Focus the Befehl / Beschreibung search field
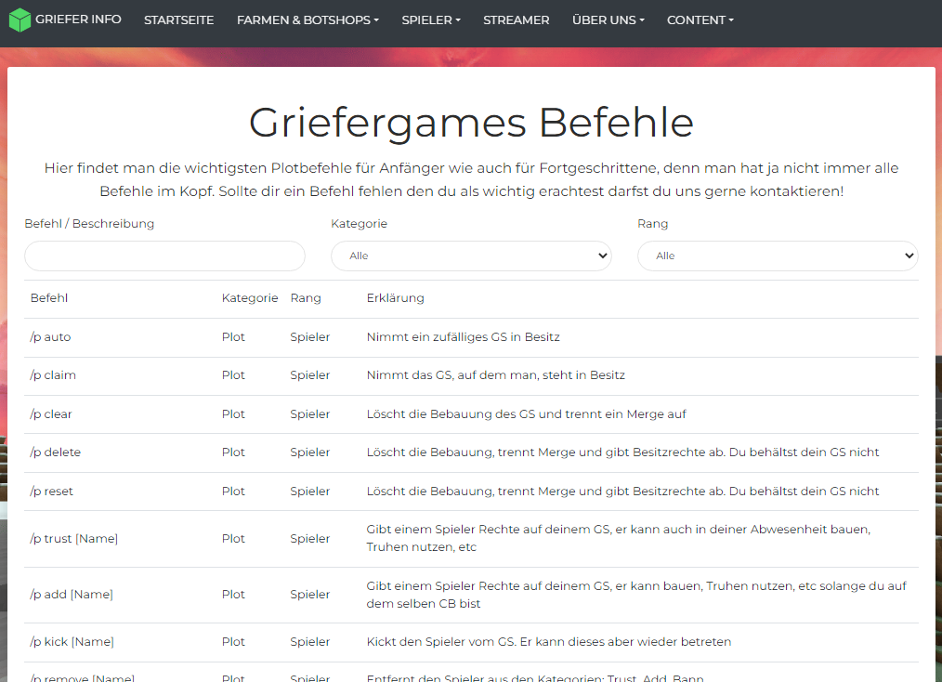 click(x=164, y=256)
